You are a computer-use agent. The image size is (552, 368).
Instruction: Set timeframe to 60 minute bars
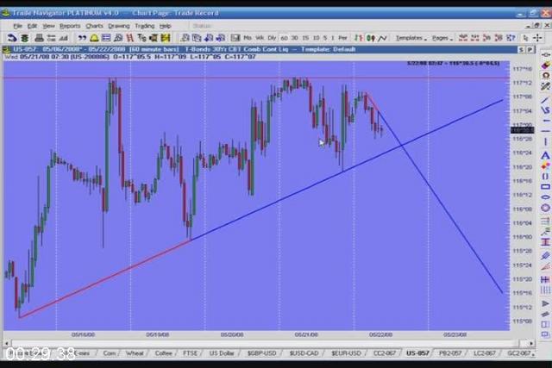click(x=284, y=38)
